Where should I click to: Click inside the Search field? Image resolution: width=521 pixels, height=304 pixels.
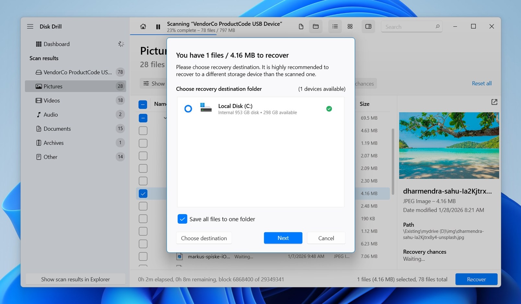point(409,26)
